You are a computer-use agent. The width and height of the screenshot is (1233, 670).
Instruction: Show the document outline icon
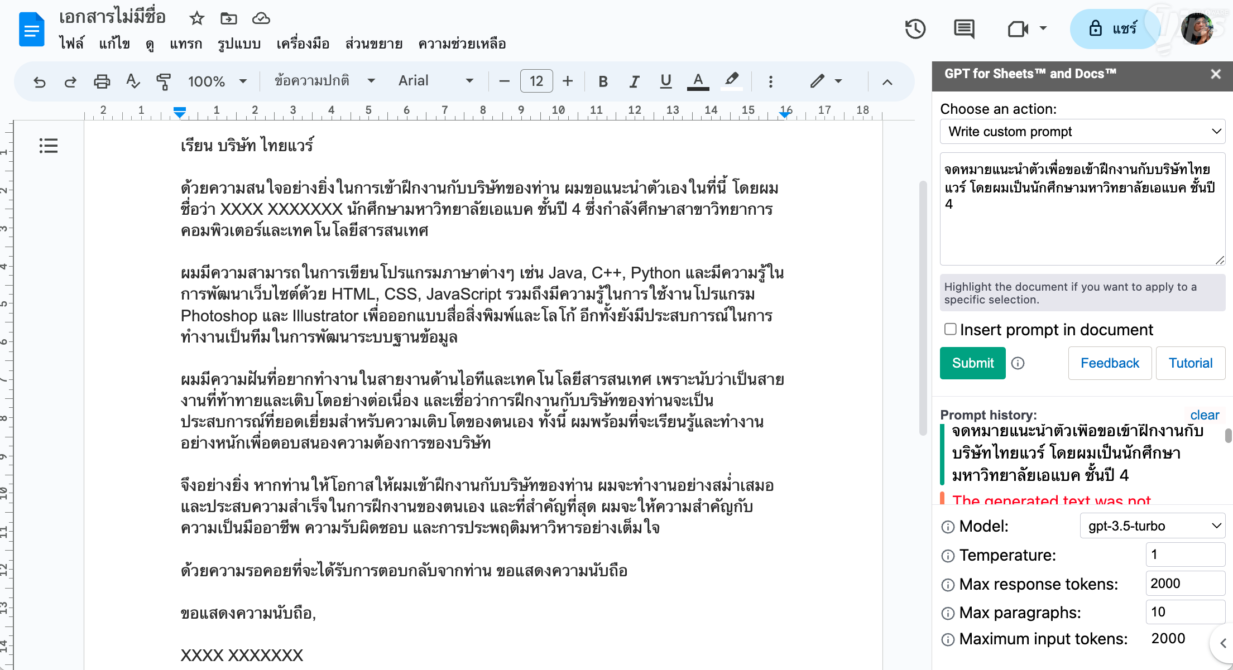[x=49, y=146]
